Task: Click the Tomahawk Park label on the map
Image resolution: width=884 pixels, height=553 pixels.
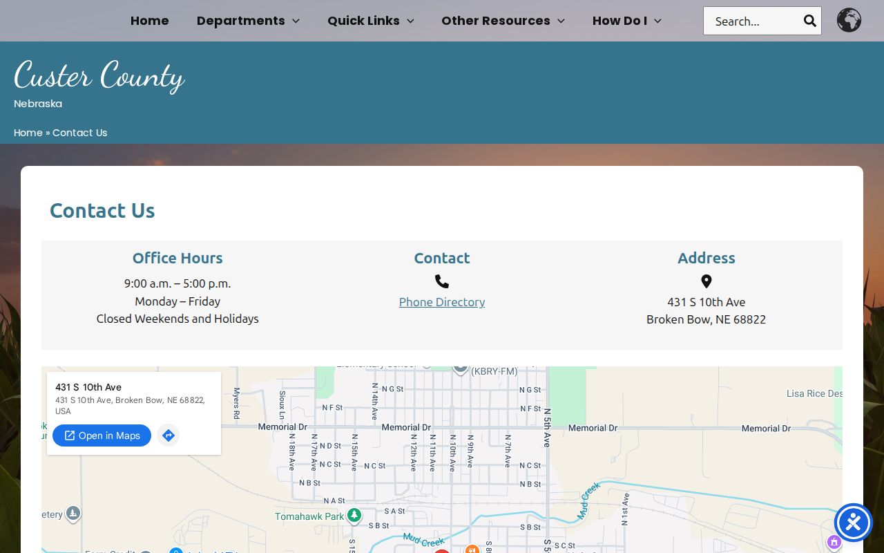Action: (309, 516)
